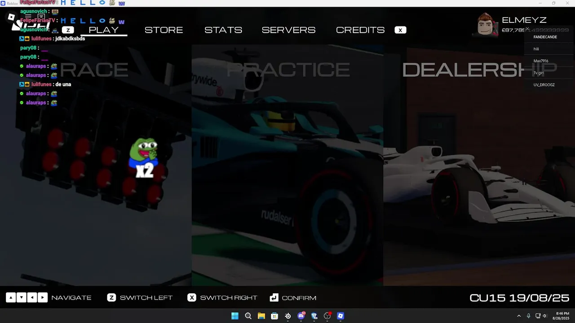Click the X key hint beside CREDITS
Viewport: 575px width, 323px height.
click(x=400, y=30)
